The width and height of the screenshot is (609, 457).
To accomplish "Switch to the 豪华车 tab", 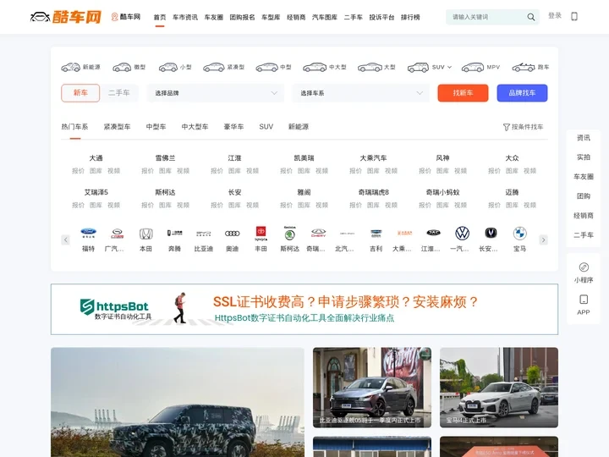I will 233,127.
